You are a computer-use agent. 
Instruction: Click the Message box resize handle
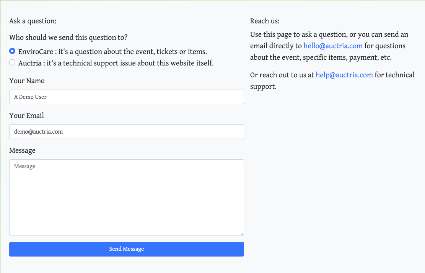coord(241,233)
